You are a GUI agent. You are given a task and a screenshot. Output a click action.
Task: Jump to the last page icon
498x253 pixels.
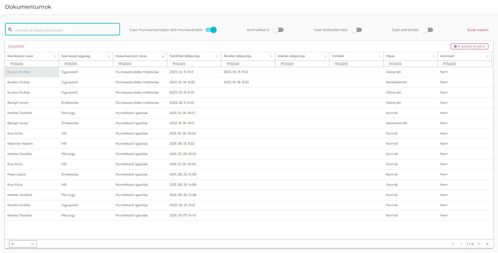pyautogui.click(x=487, y=244)
